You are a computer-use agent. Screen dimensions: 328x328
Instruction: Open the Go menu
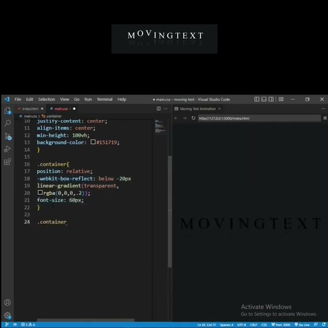tap(77, 99)
